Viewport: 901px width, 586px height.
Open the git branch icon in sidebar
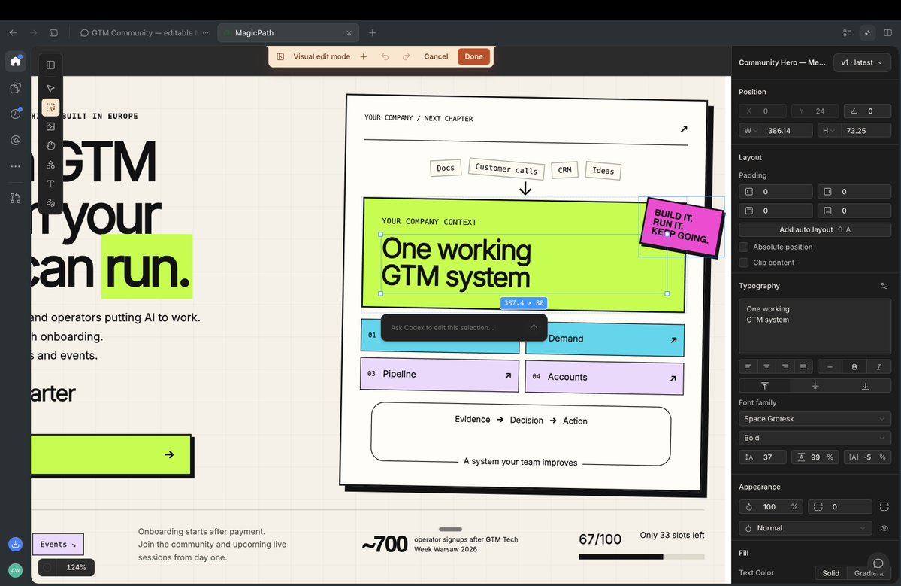click(16, 198)
